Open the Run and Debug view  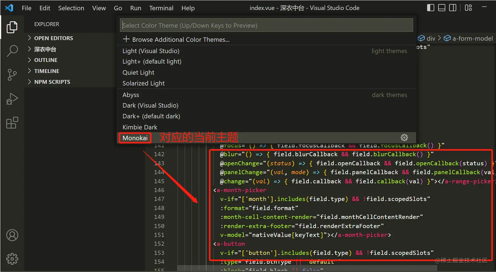tap(12, 99)
